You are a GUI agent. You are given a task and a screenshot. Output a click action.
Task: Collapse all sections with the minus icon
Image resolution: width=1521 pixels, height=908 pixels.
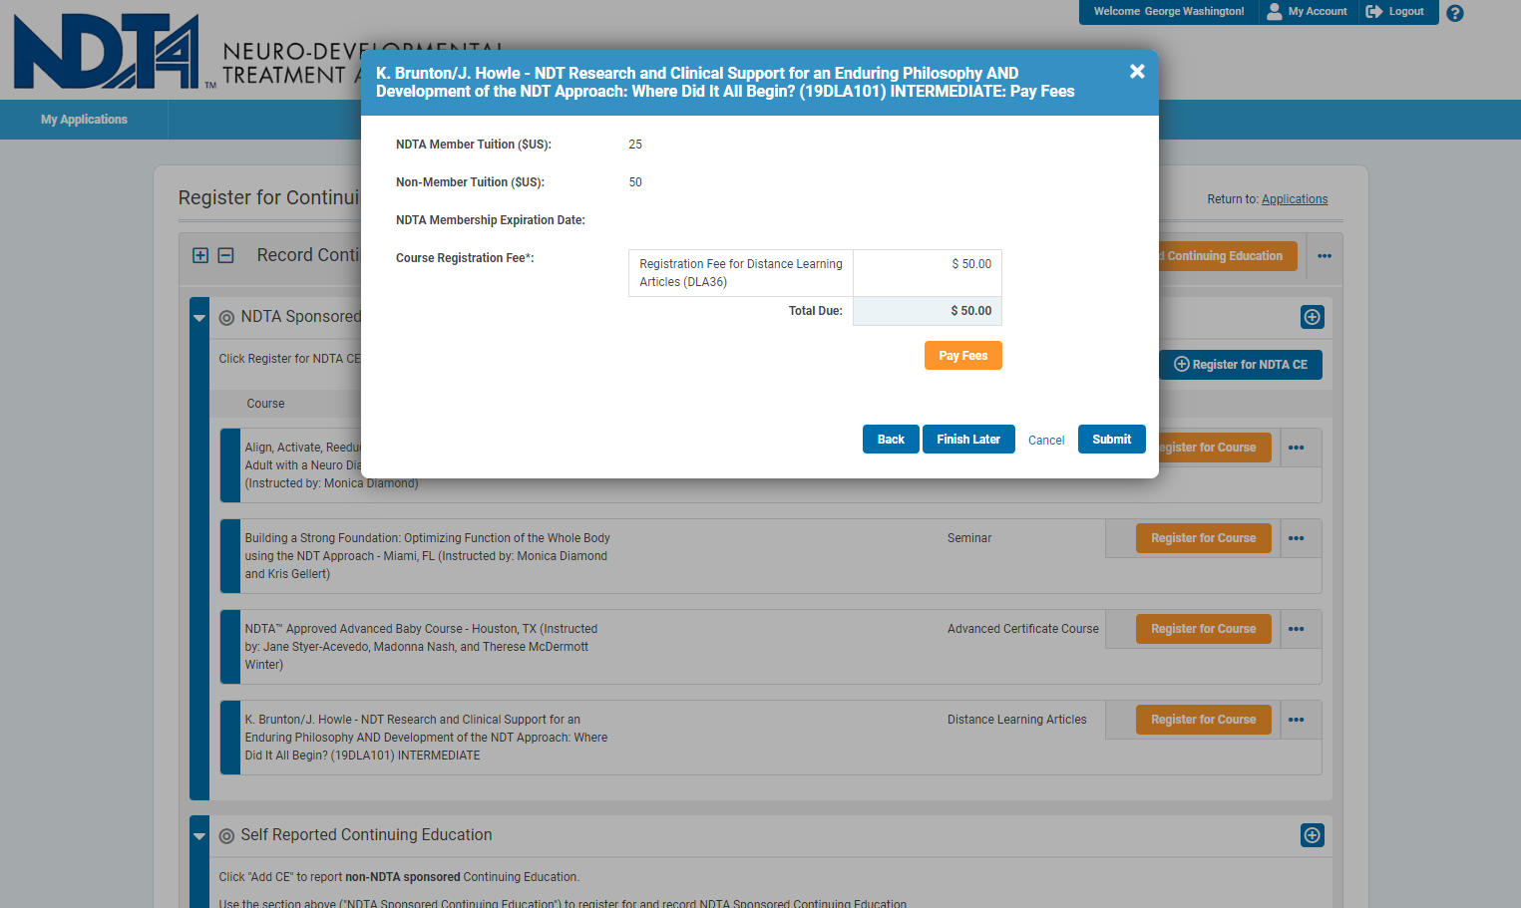[226, 255]
